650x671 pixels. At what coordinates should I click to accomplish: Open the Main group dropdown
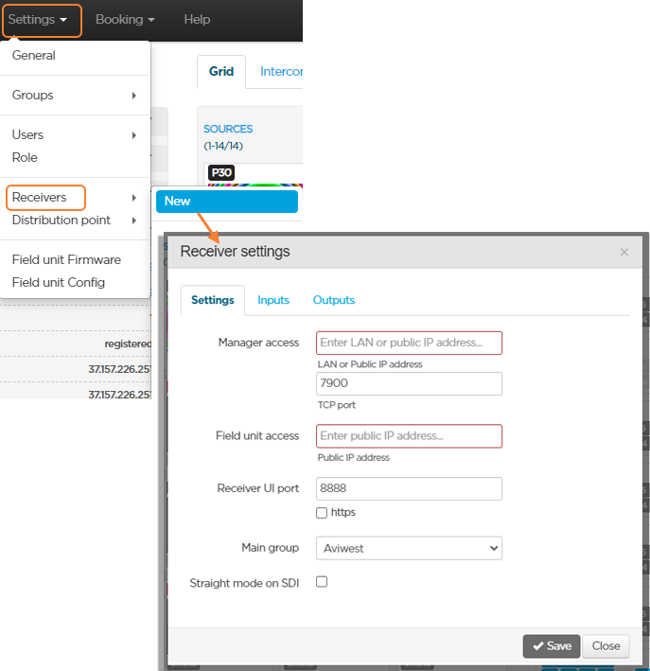(x=410, y=548)
